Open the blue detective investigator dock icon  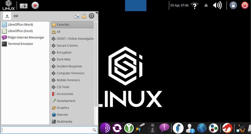click(178, 128)
